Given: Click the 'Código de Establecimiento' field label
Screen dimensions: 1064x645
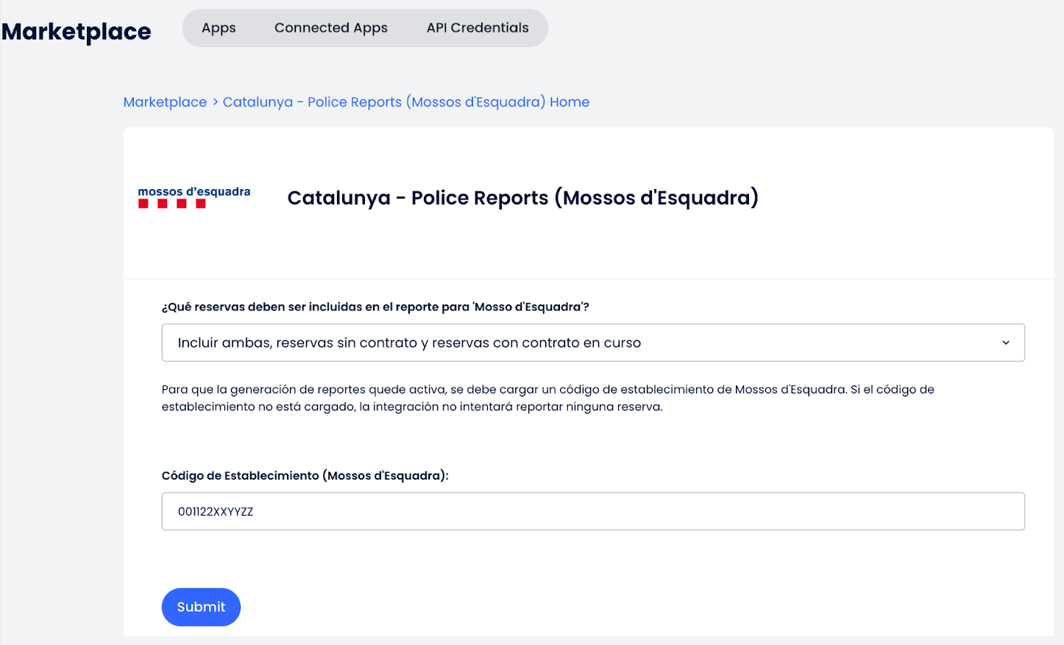Looking at the screenshot, I should click(x=305, y=476).
